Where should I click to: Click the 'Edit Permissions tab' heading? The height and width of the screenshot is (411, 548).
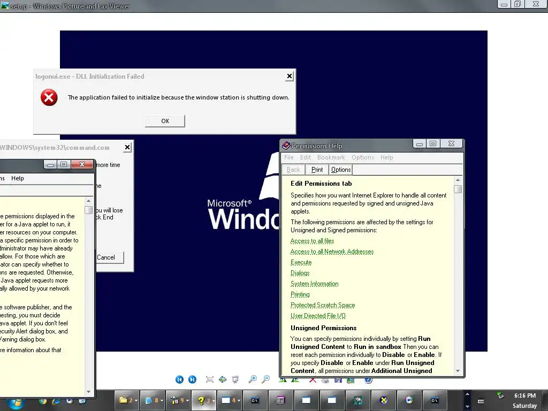[321, 184]
